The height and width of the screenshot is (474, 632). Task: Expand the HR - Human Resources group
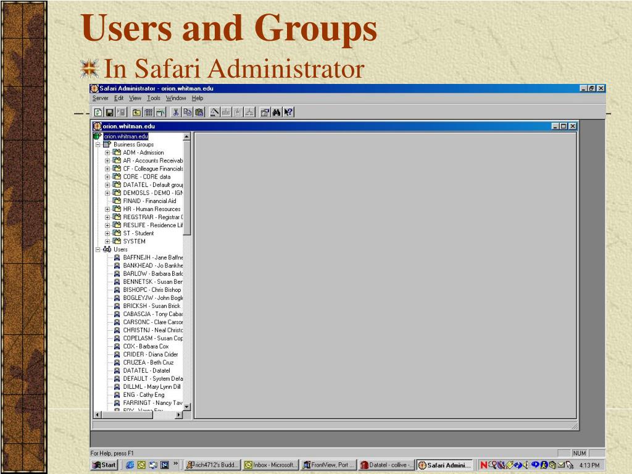click(x=107, y=209)
